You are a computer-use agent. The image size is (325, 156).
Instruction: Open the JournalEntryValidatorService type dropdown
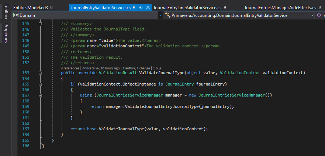coord(312,15)
